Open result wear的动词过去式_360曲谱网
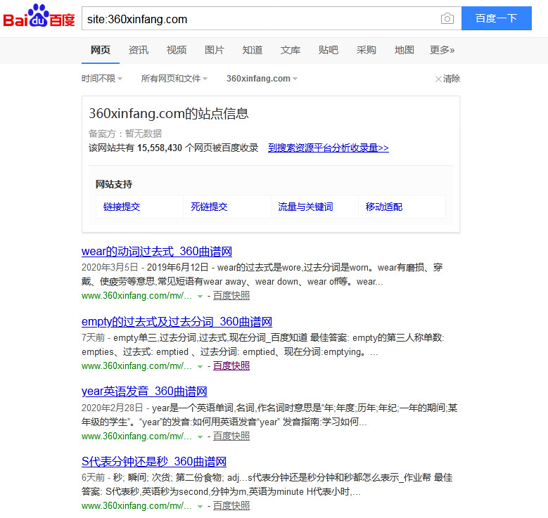548x518 pixels. point(157,252)
